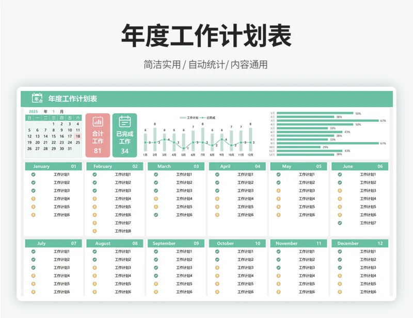The image size is (413, 318).
Task: Click green check icon for July 工作计划3
Action: [34, 268]
